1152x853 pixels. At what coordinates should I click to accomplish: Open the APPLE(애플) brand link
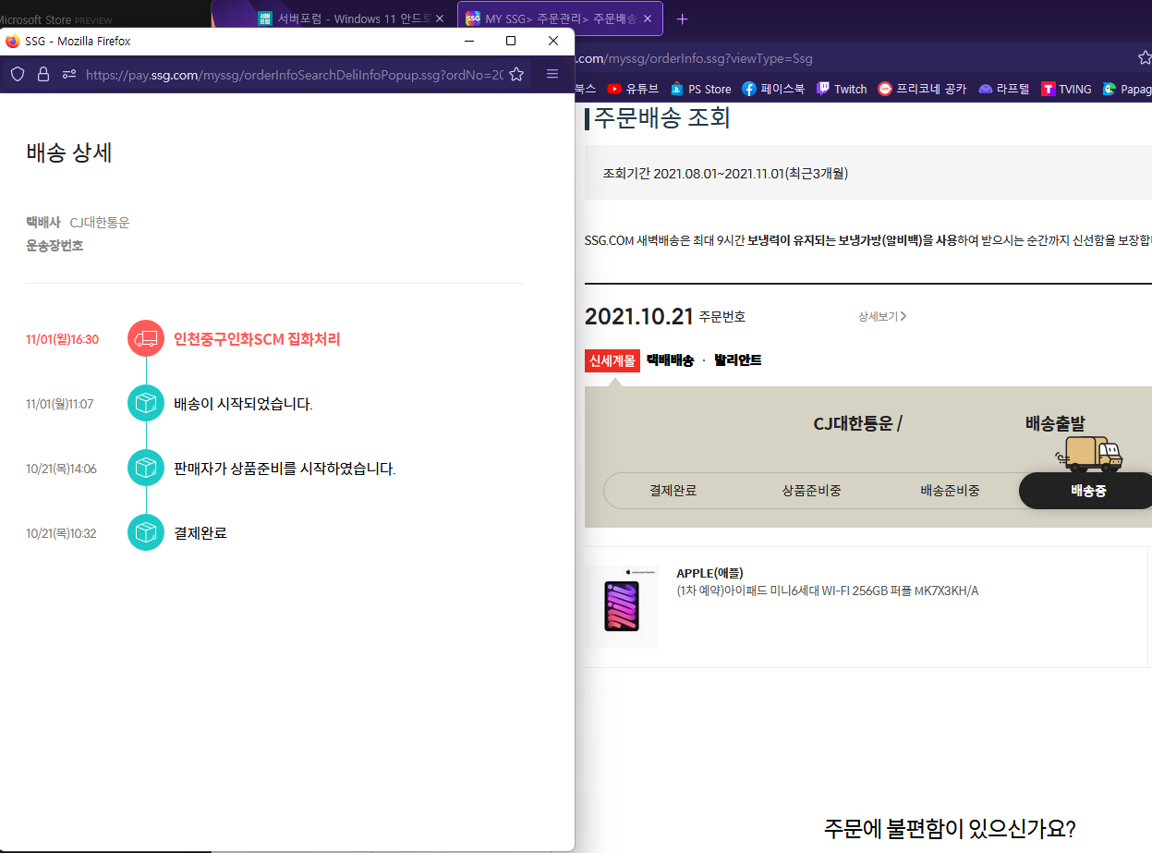pyautogui.click(x=709, y=573)
